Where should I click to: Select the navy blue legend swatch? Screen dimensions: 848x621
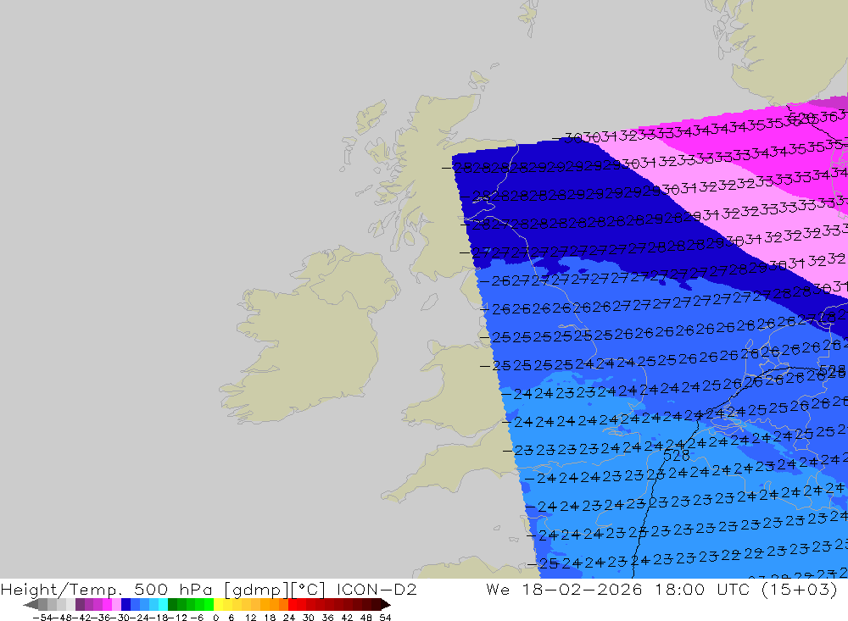coord(126,605)
